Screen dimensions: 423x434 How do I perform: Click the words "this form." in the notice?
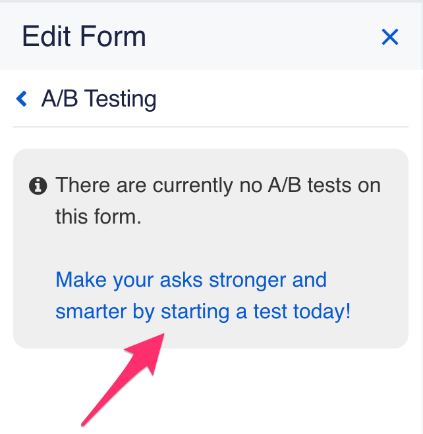click(x=98, y=216)
